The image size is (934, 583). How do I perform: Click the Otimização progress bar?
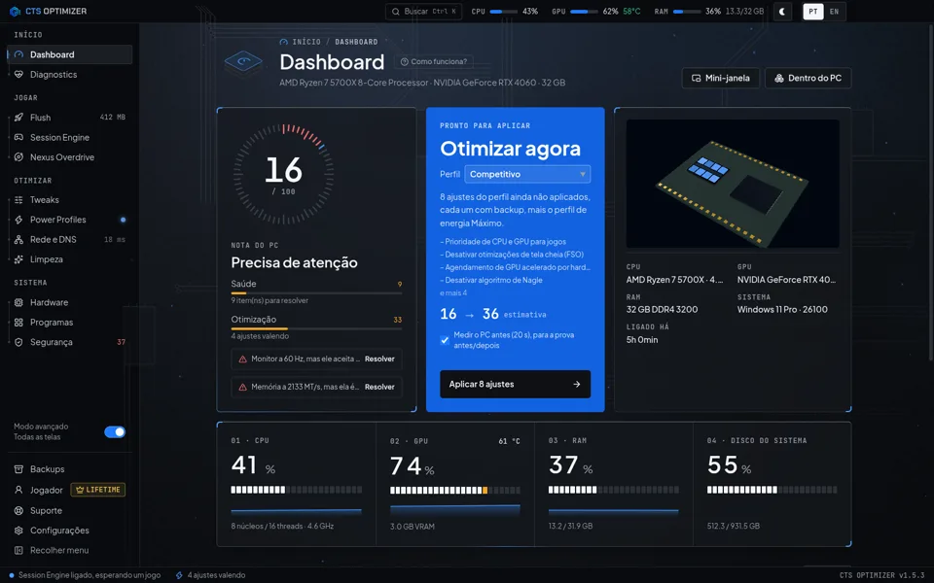point(316,328)
